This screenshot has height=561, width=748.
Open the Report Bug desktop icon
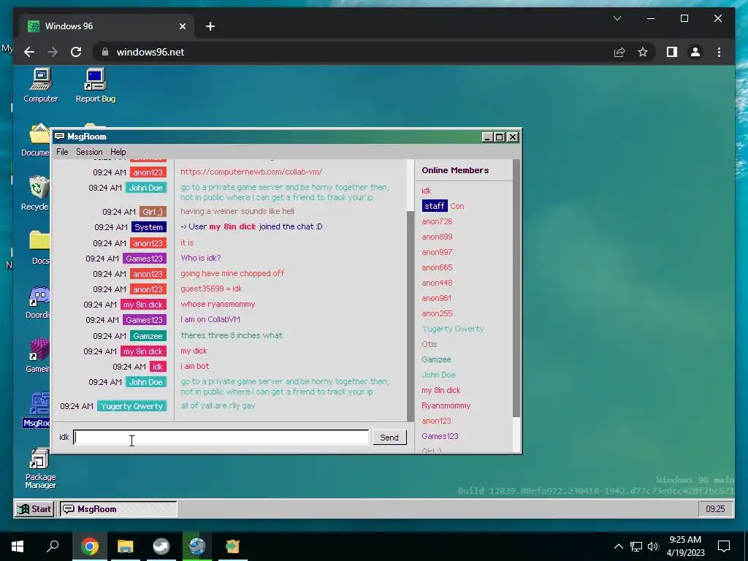point(96,86)
